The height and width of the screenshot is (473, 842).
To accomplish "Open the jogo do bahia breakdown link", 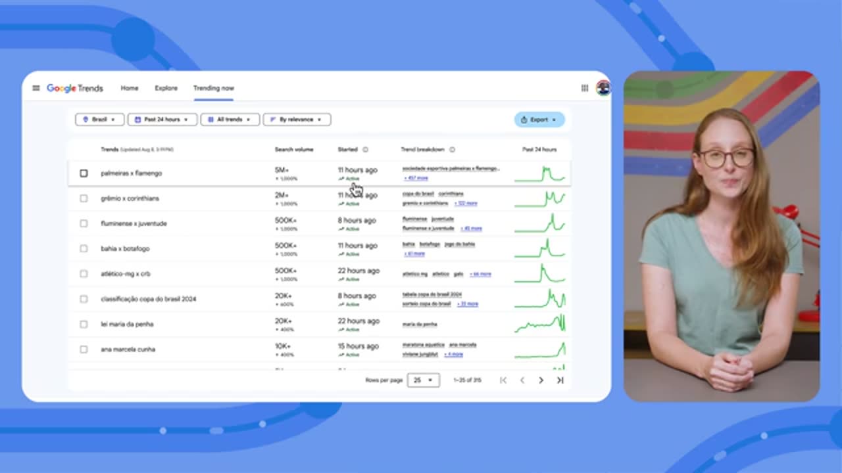I will pyautogui.click(x=459, y=244).
